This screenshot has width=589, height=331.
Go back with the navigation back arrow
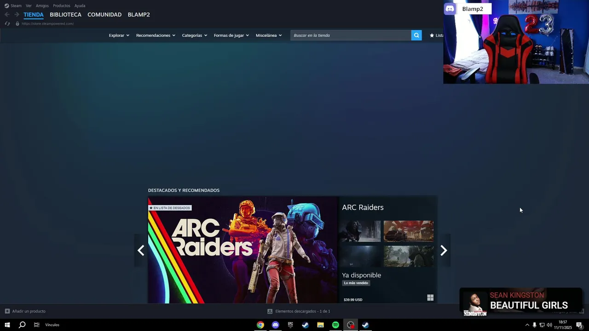point(7,15)
